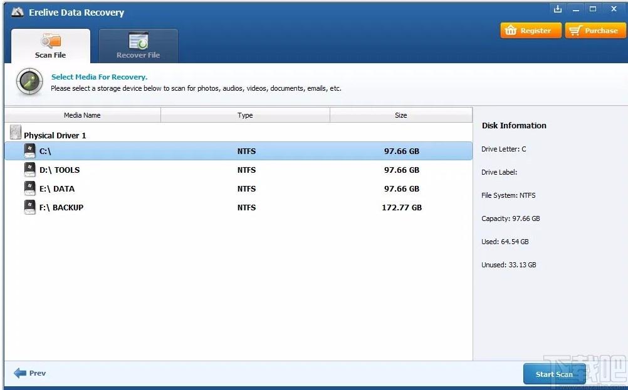Image resolution: width=628 pixels, height=390 pixels.
Task: Click the File System: NTFS info line
Action: pos(508,195)
